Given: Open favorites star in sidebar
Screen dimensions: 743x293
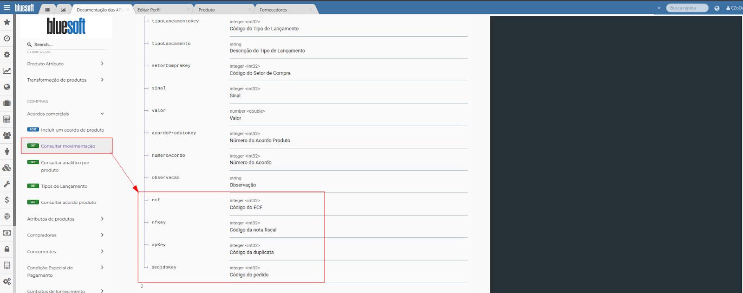Looking at the screenshot, I should click(7, 22).
